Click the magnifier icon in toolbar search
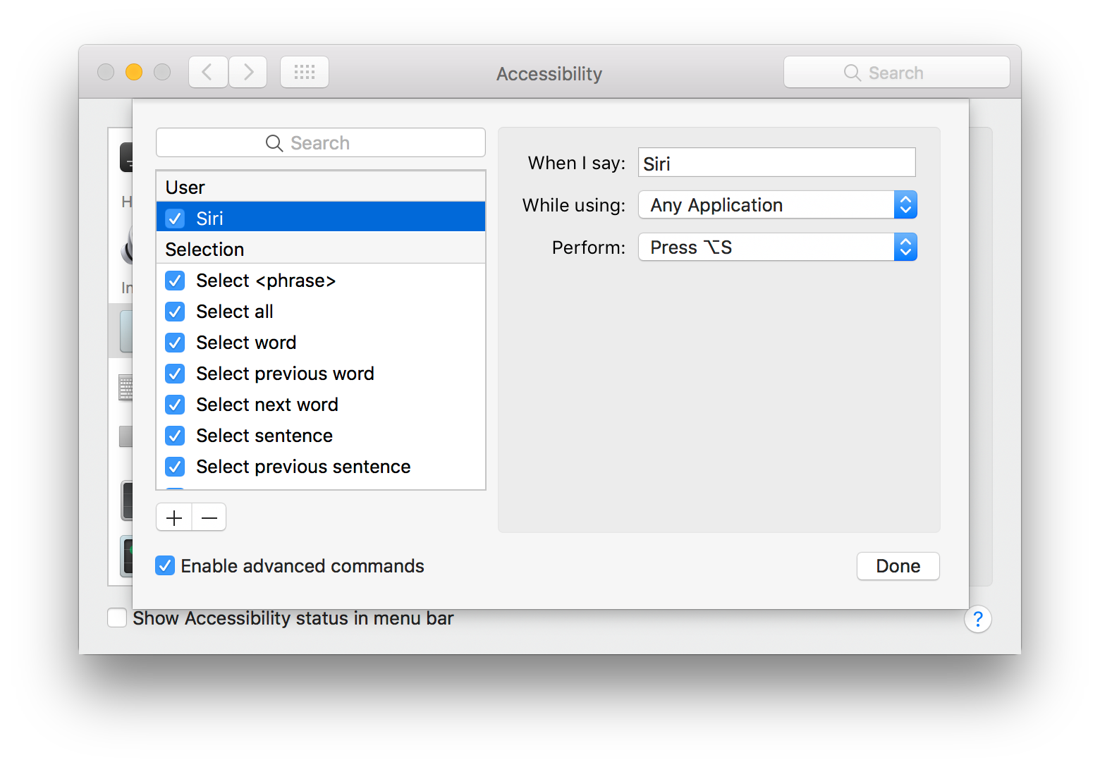 pos(853,73)
